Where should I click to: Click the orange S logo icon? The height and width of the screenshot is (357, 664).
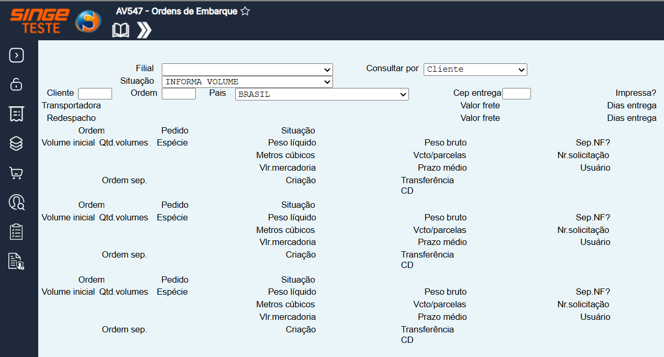click(x=88, y=21)
